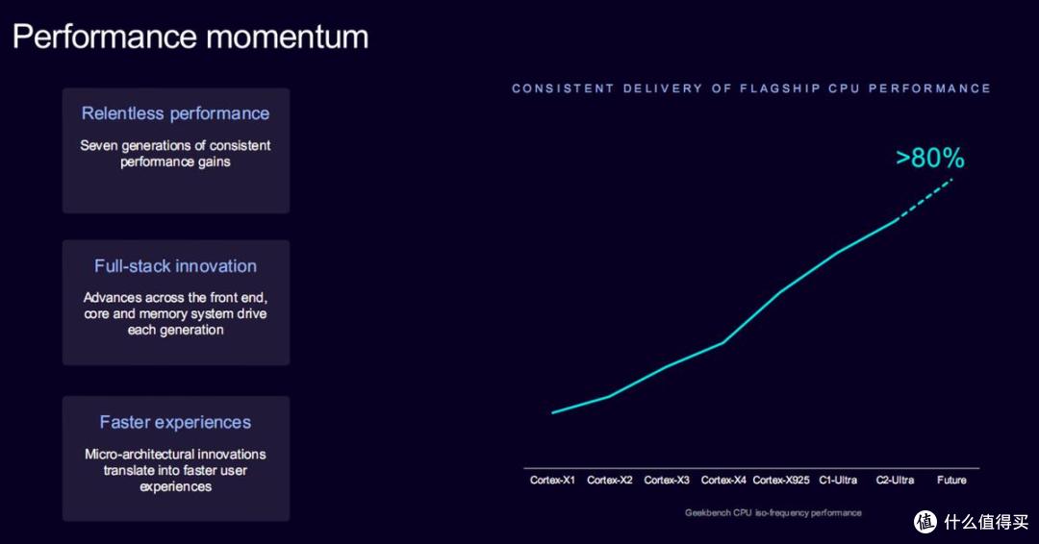Click the Cortex-X2 axis label
Screen dimensions: 1039x544
pos(610,480)
